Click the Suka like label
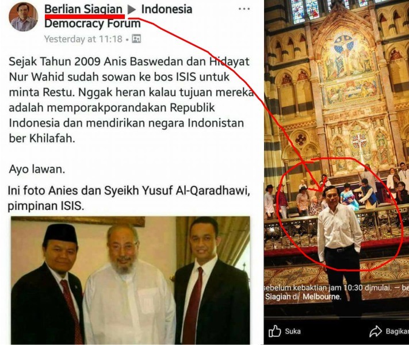The image size is (409, 345). pos(293,331)
